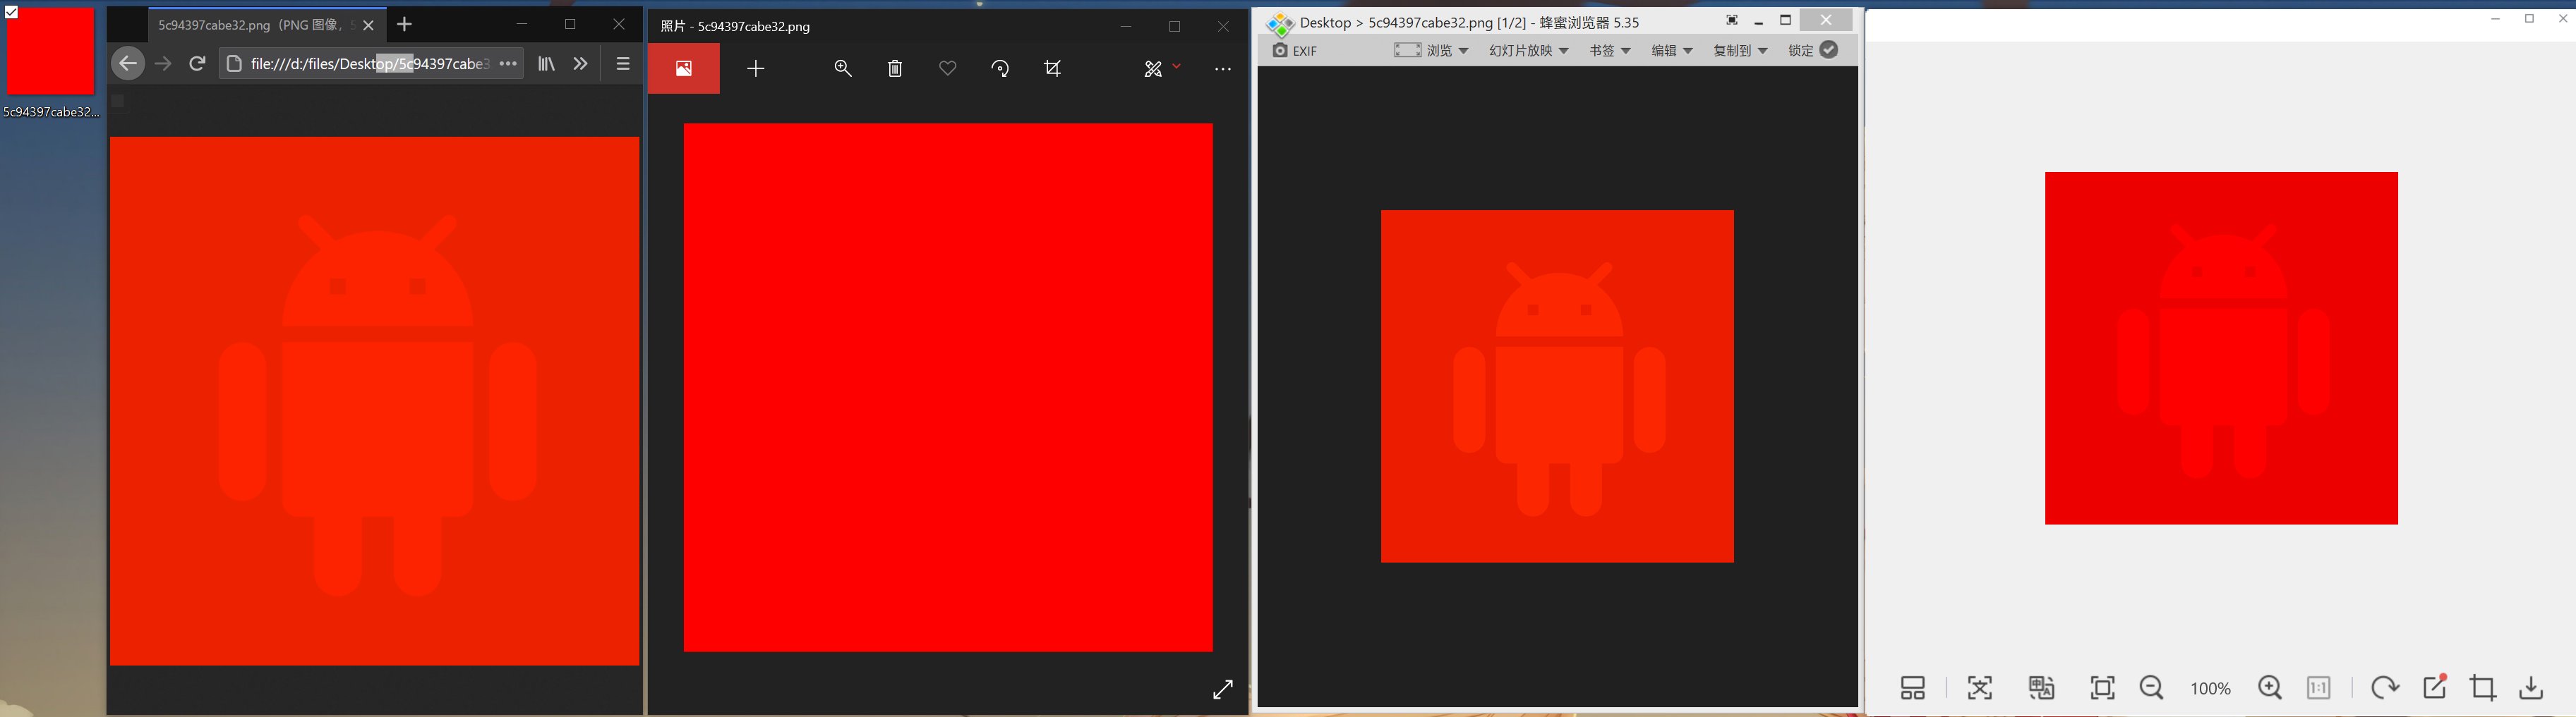Go back in the Firefox window
The height and width of the screenshot is (717, 2576).
pos(127,64)
